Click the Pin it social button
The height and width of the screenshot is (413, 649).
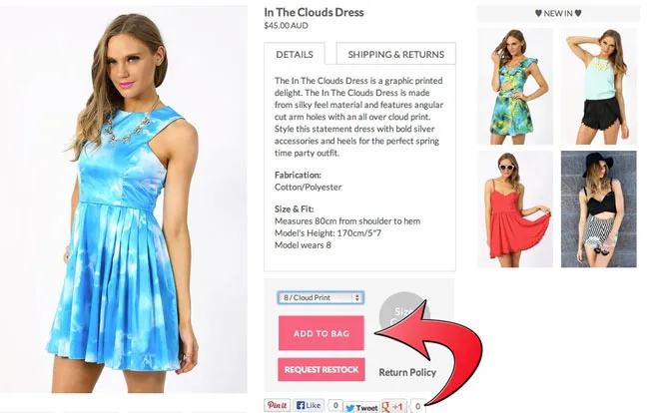277,405
